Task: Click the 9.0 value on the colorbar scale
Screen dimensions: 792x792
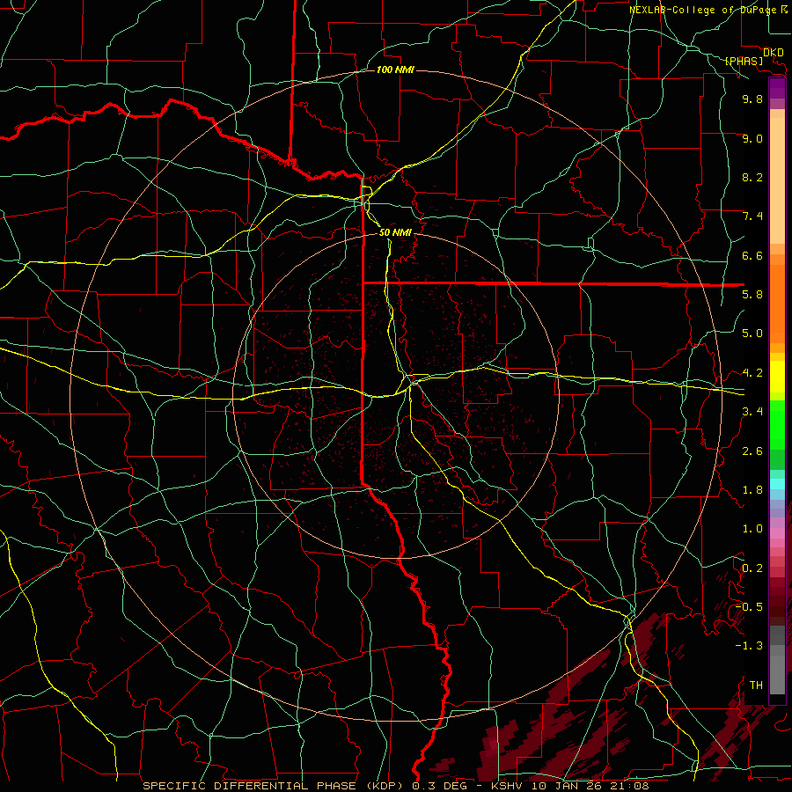Action: pyautogui.click(x=752, y=138)
